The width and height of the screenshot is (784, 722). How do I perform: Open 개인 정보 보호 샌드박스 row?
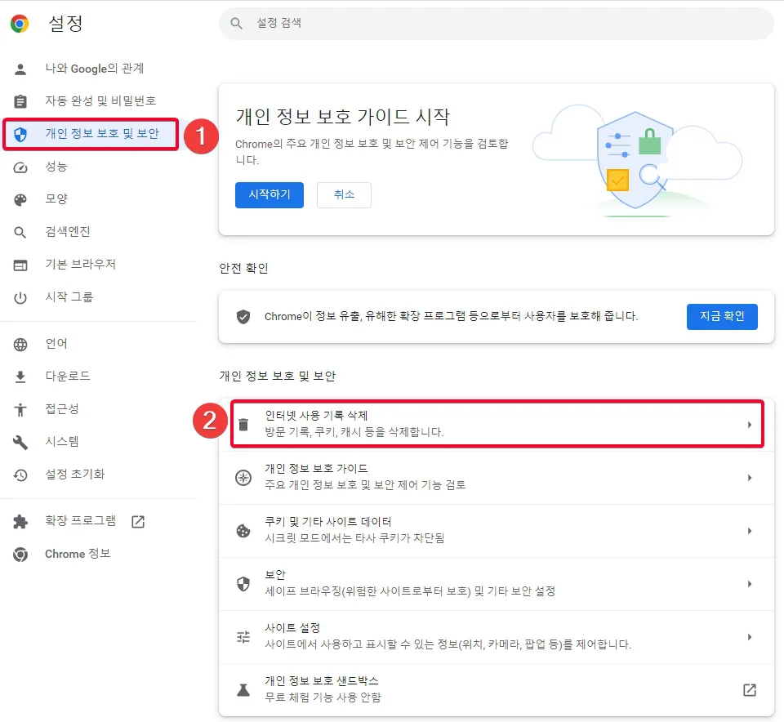(x=497, y=690)
